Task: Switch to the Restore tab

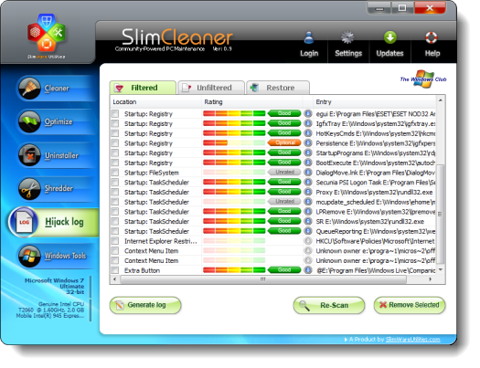Action: click(278, 88)
